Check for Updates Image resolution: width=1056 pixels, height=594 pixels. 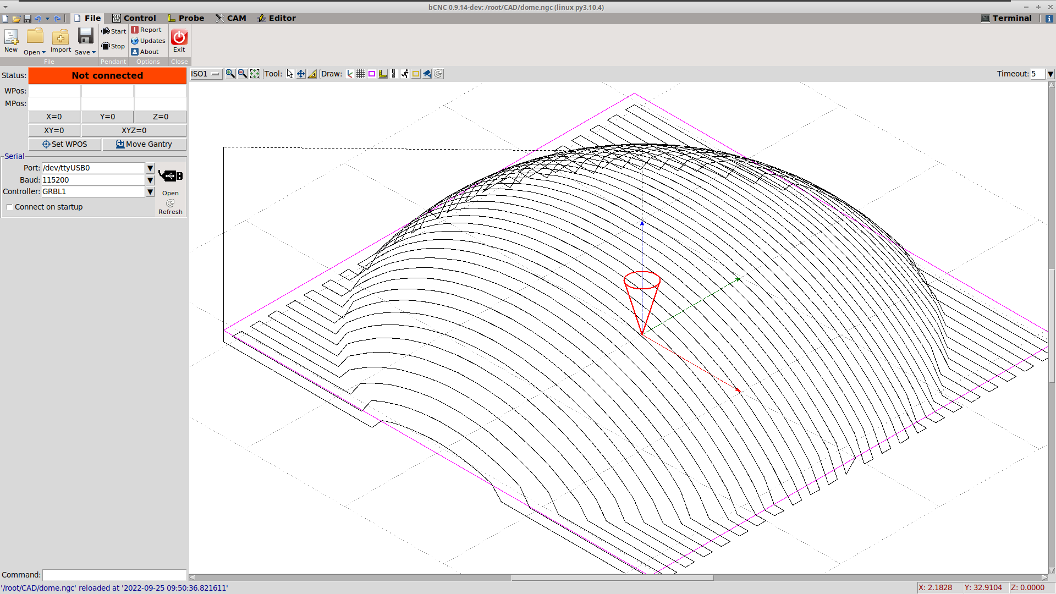coord(148,41)
